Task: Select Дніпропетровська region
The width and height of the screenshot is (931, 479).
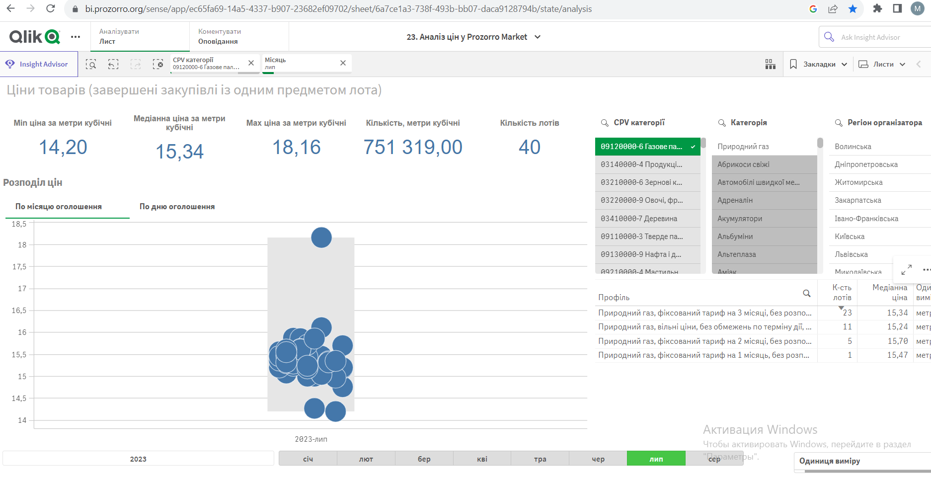Action: [x=880, y=164]
